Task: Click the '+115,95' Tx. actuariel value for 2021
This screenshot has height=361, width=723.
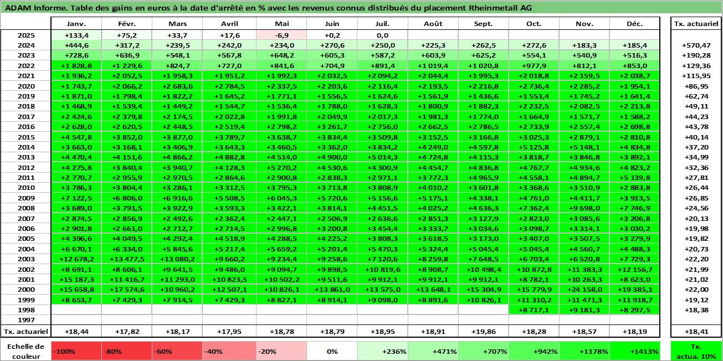Action: coord(695,76)
